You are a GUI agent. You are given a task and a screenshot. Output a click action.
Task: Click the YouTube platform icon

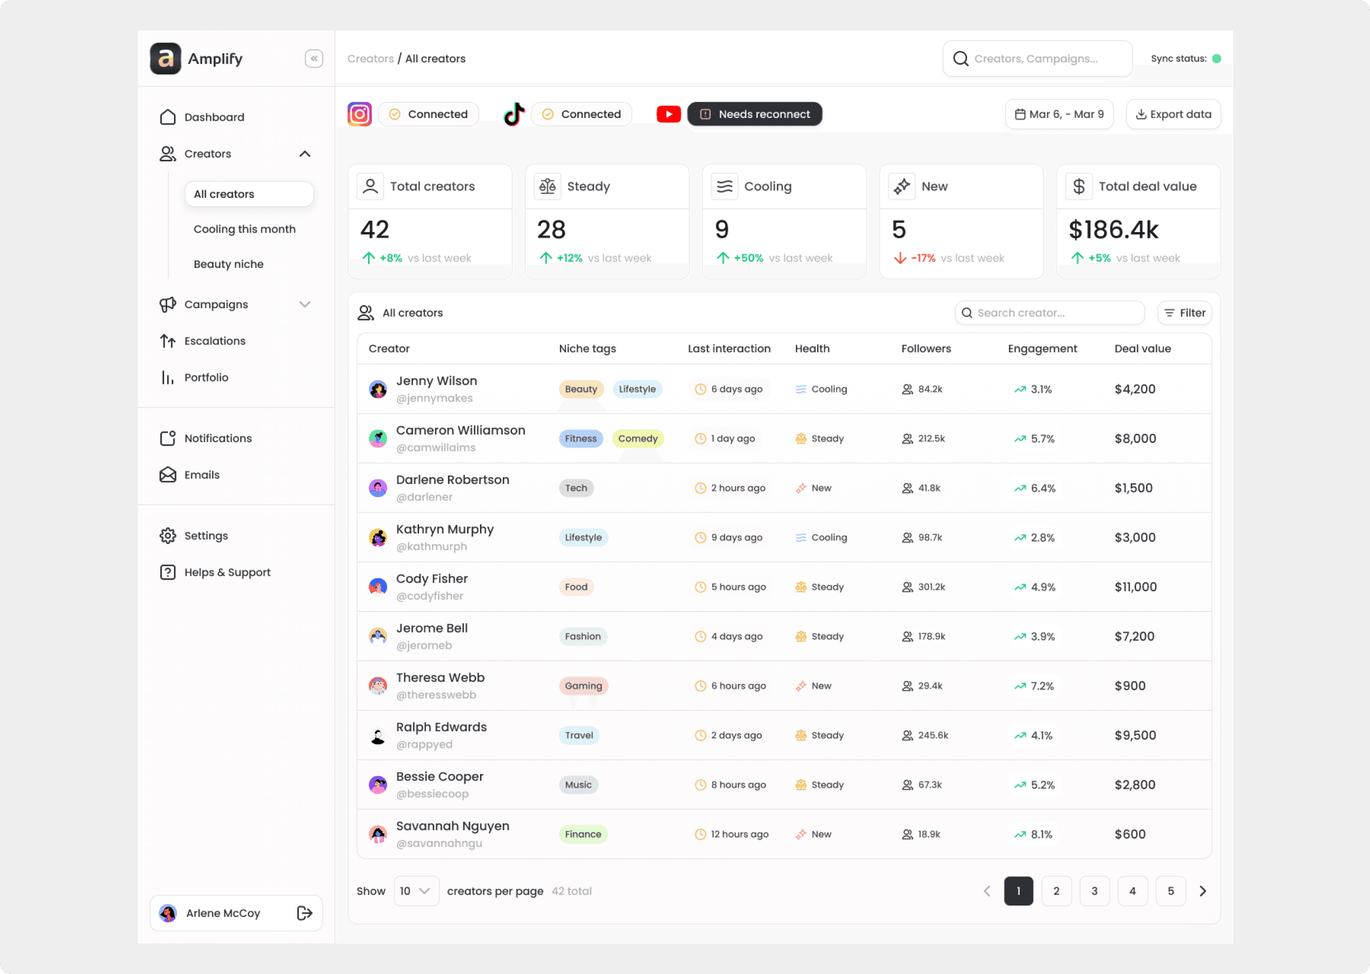pos(668,114)
